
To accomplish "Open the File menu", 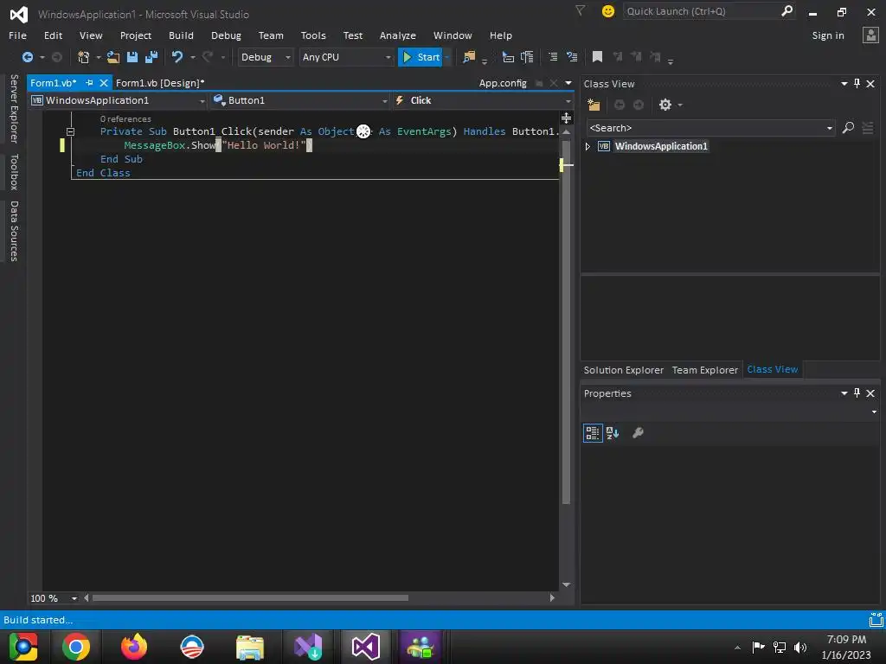I will (17, 35).
